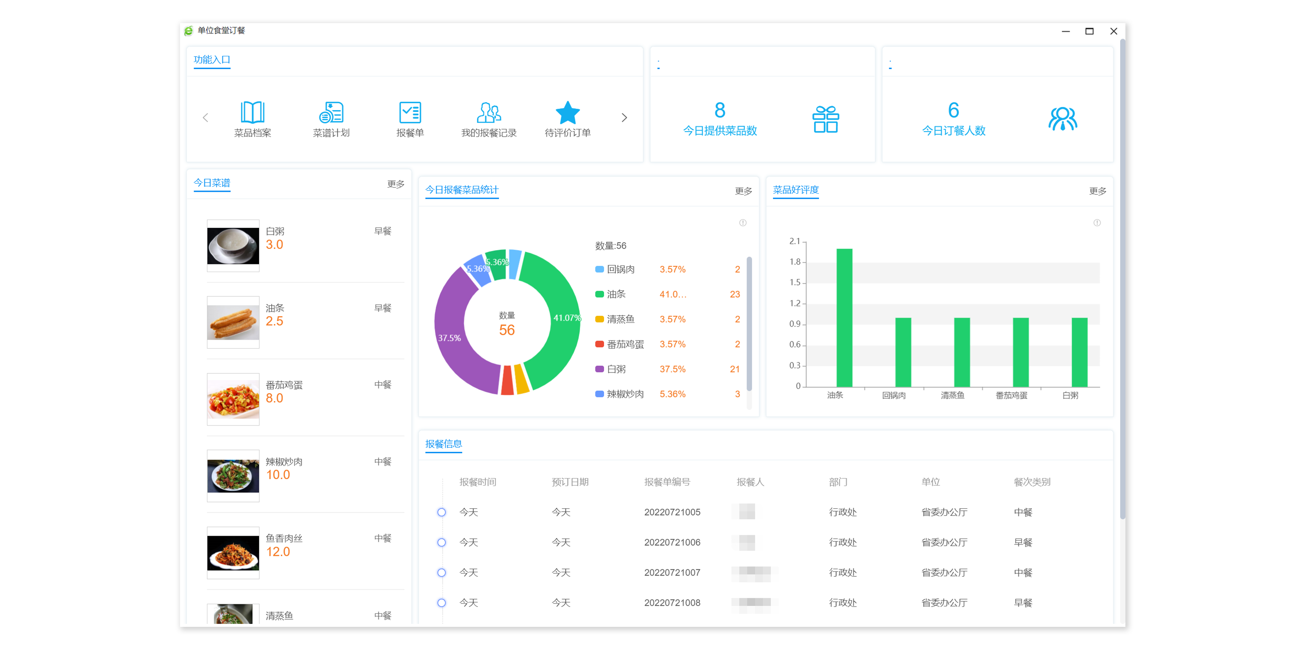Click the gift icon beside 今日提供菜品数

point(825,119)
